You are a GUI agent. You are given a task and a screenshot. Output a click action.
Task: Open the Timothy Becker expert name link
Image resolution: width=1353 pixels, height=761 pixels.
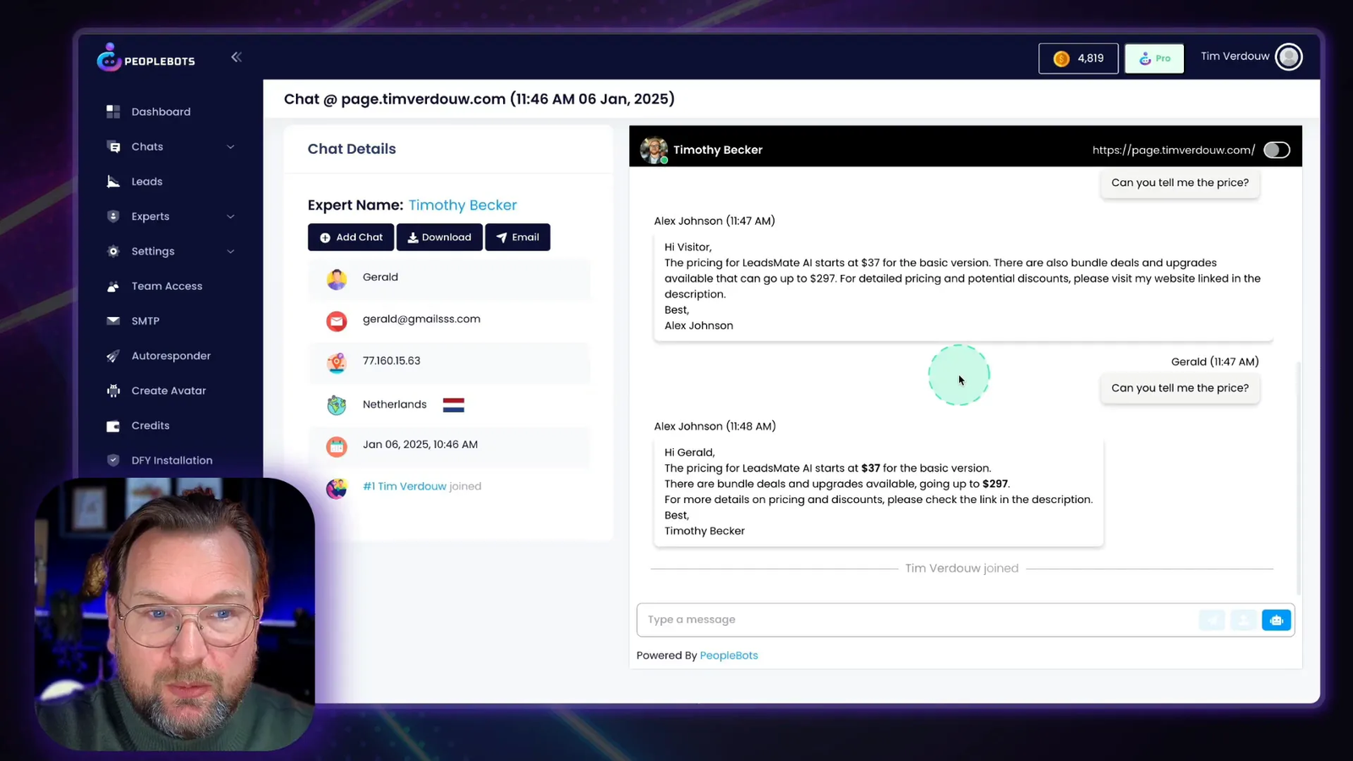463,205
